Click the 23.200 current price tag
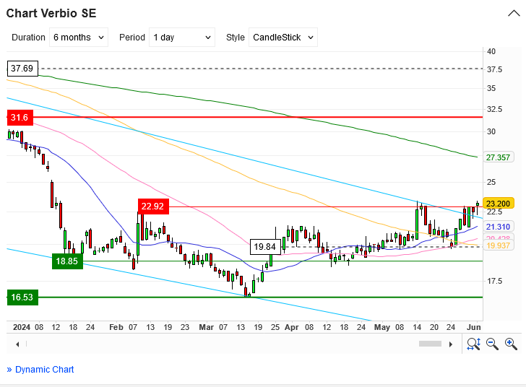 pos(498,204)
